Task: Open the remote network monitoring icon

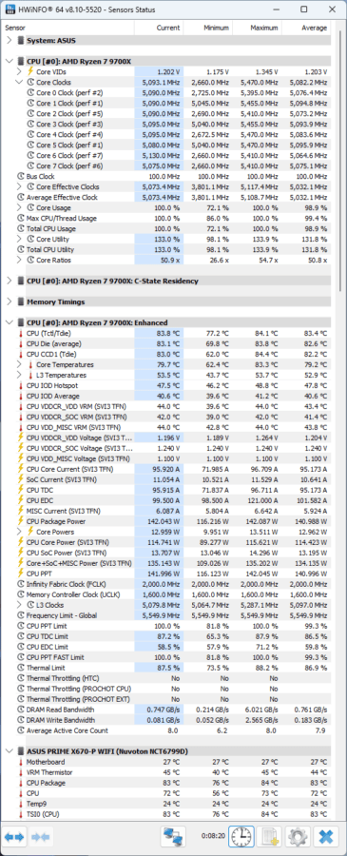Action: [x=173, y=836]
